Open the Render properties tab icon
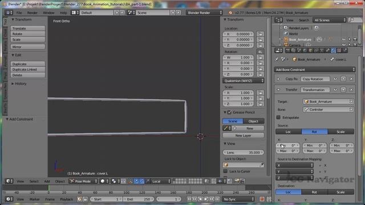Viewport: 365px width, 205px height. tap(287, 51)
